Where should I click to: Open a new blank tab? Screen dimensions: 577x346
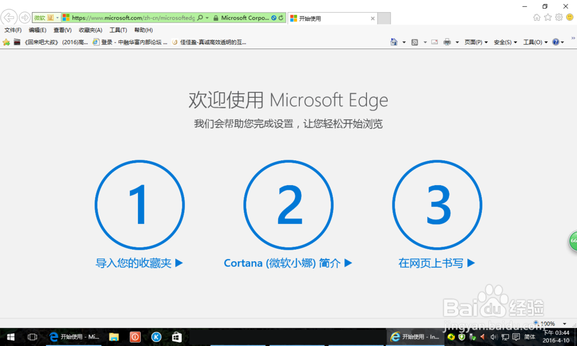[384, 18]
